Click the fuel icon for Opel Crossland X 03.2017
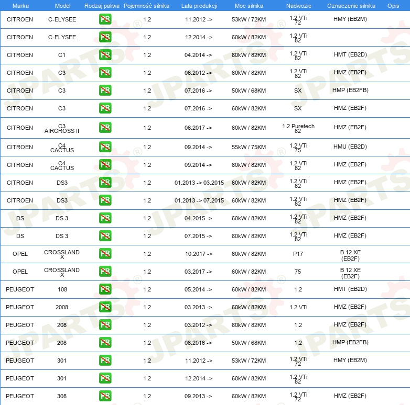410x405 pixels. [105, 272]
